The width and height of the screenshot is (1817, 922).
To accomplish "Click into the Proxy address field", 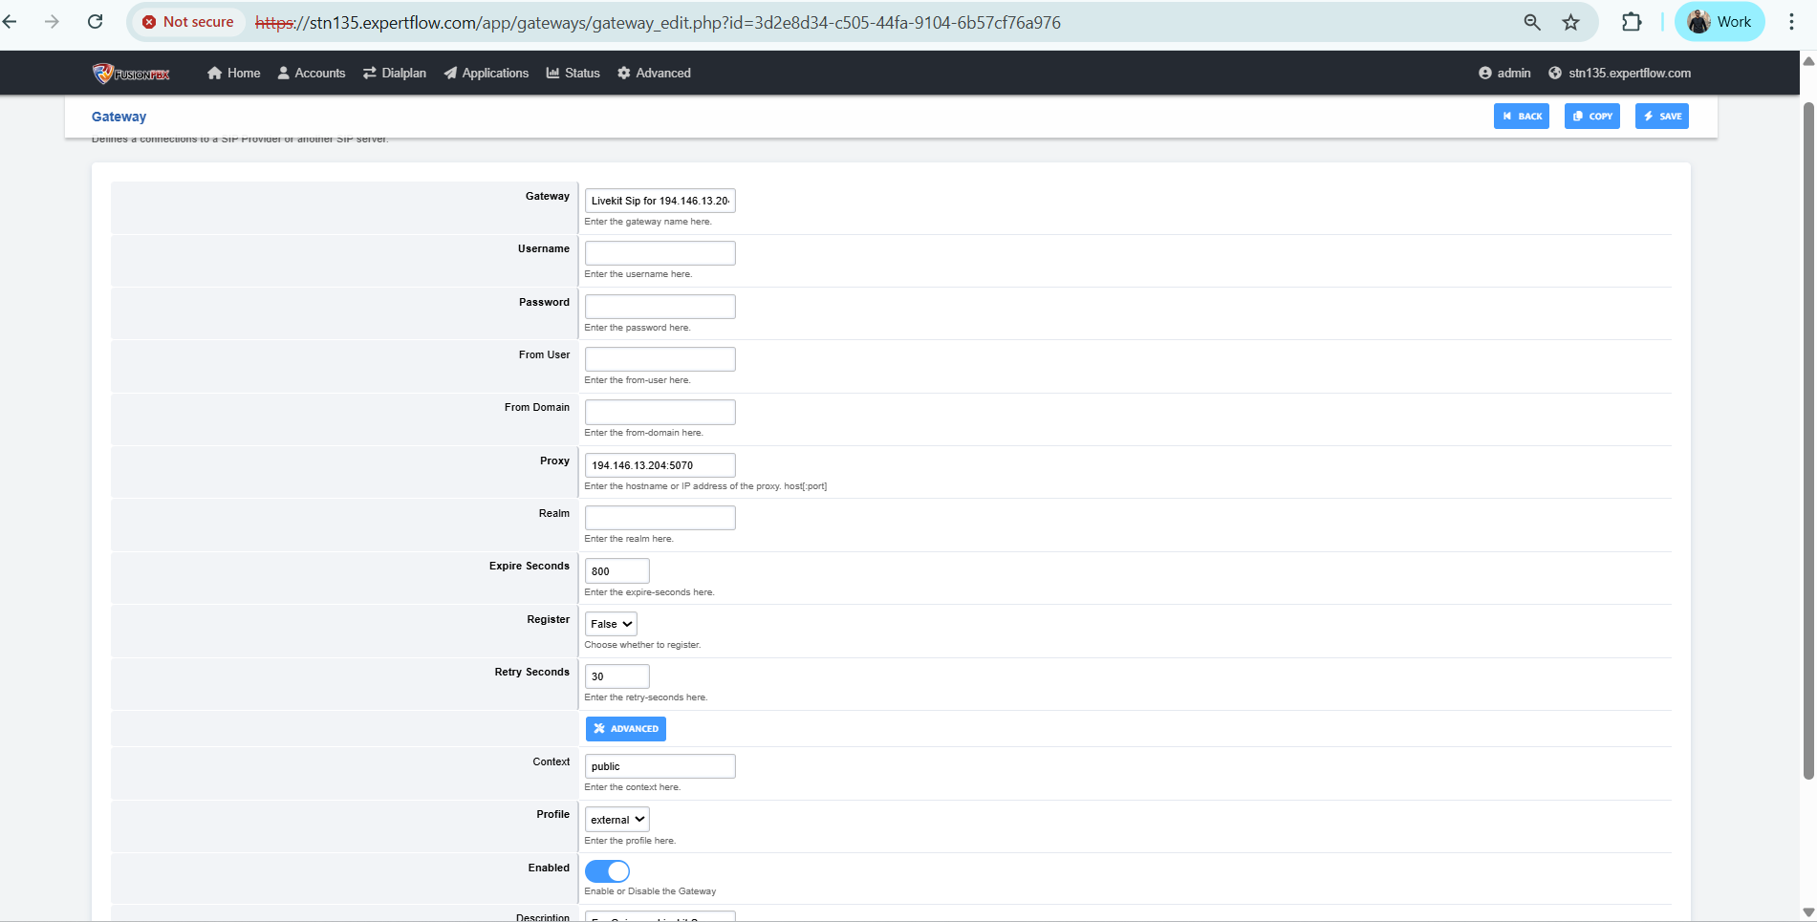I will click(x=660, y=465).
